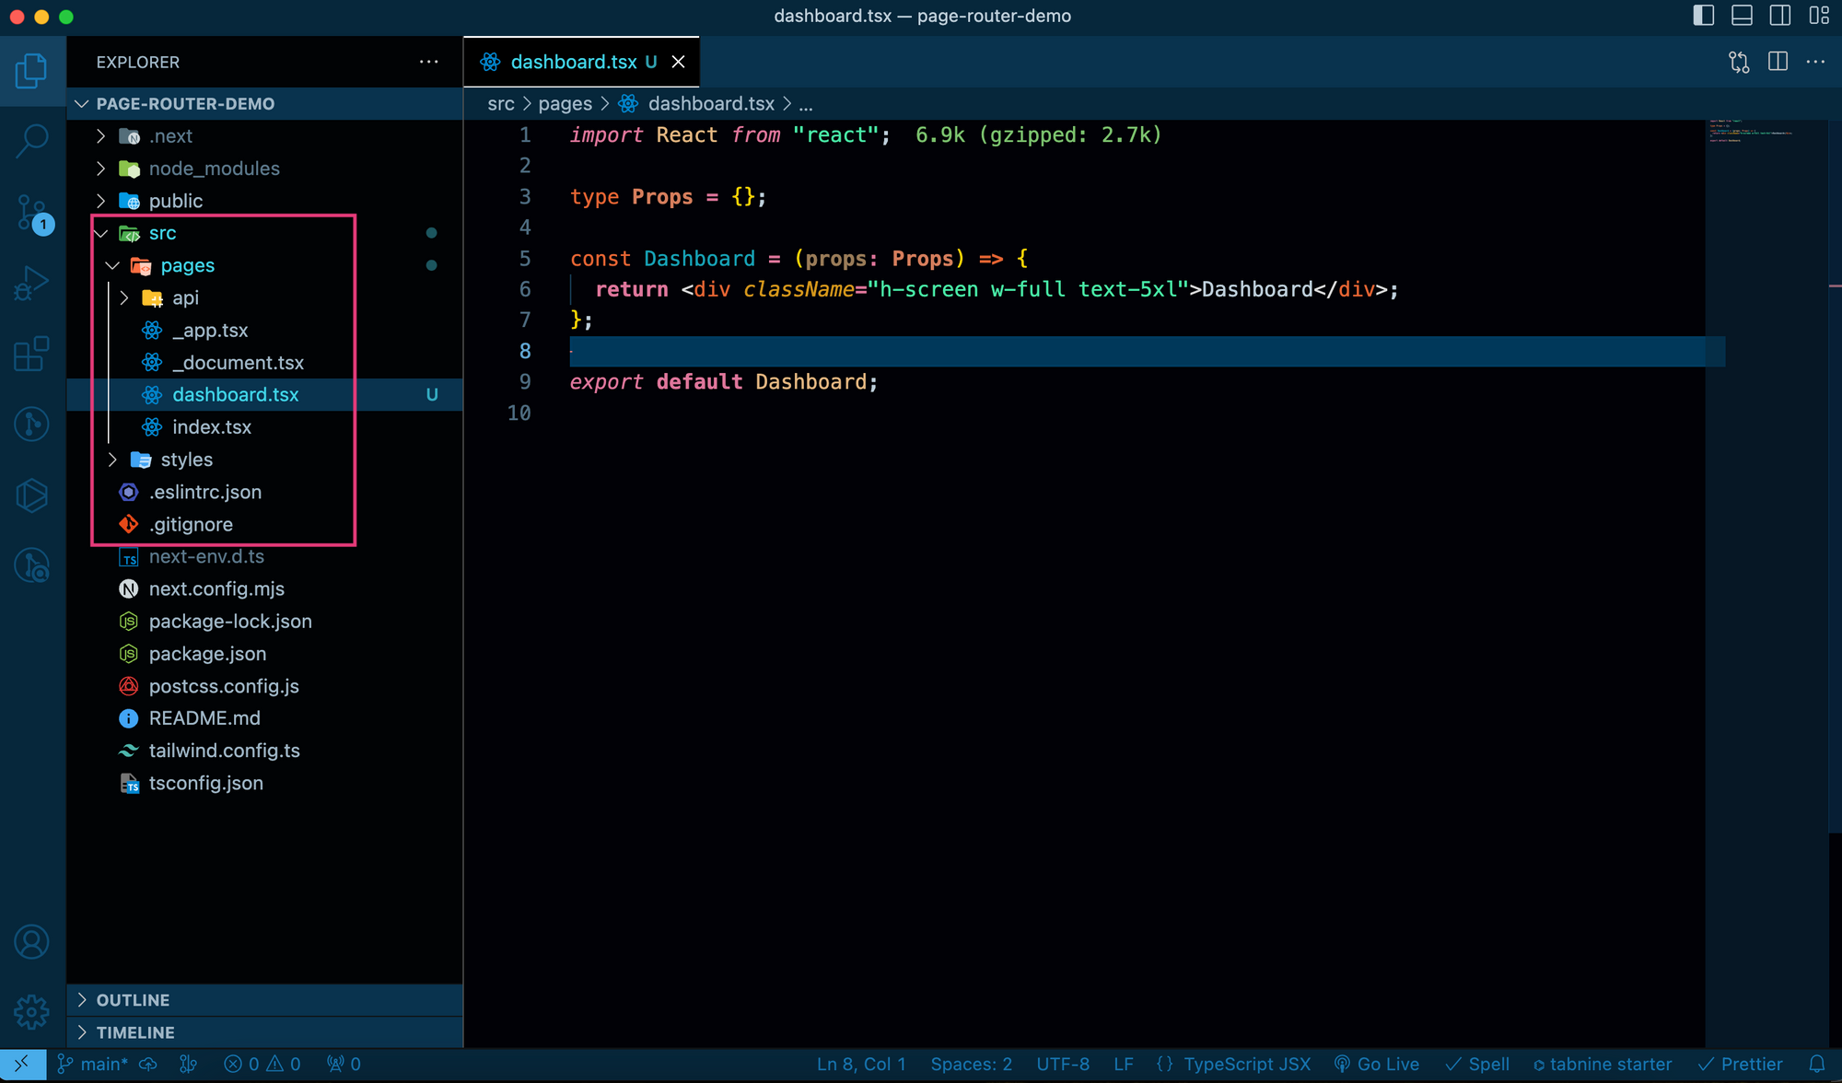The width and height of the screenshot is (1842, 1083).
Task: Click the main* branch indicator
Action: [x=92, y=1064]
